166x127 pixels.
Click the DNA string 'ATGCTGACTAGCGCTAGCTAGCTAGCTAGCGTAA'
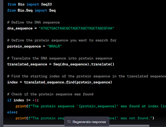pyautogui.click(x=77, y=28)
